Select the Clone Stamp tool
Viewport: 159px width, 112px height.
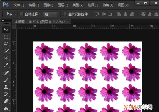(x=6, y=87)
